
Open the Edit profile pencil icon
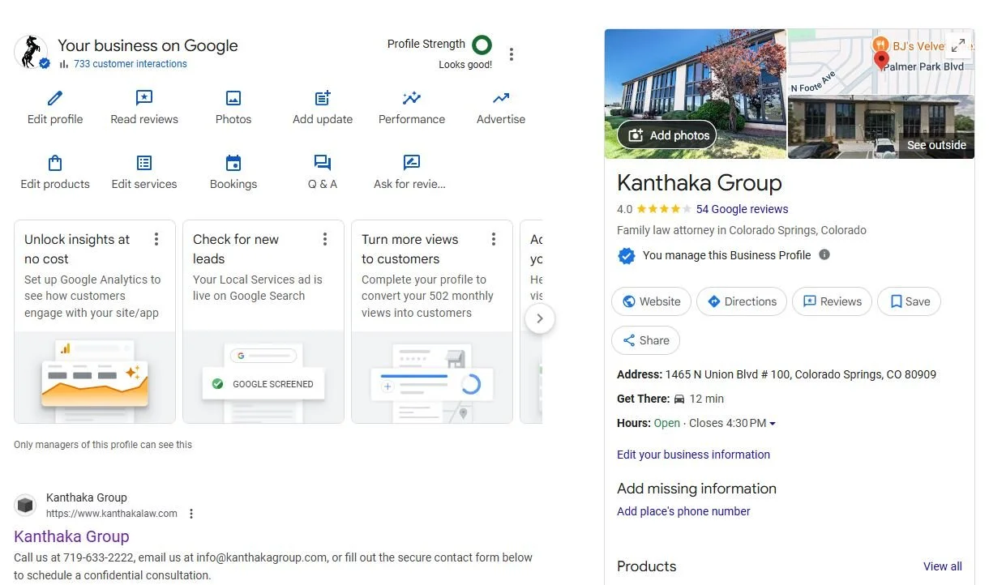(x=55, y=98)
